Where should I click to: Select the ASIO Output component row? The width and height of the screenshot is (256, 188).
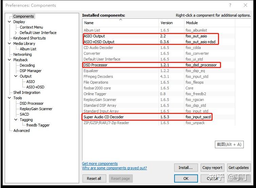click(159, 36)
